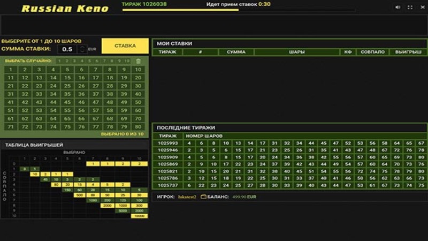
Task: Click the ТАБЛИЦА ВЫИГРЫШЕЙ panel title
Action: click(34, 145)
